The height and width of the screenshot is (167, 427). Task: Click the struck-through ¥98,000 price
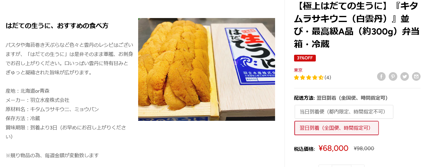click(364, 149)
